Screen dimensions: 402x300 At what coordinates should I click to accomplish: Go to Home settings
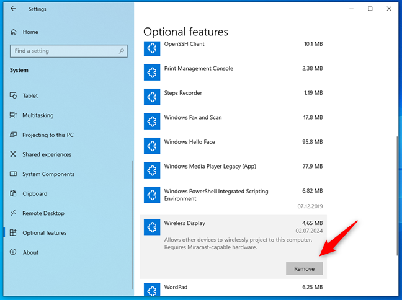(x=30, y=32)
